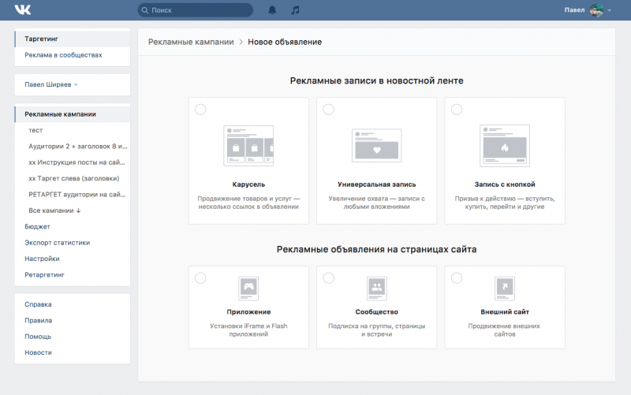Image resolution: width=631 pixels, height=395 pixels.
Task: Click the Запись с кнопкой card title
Action: click(505, 184)
